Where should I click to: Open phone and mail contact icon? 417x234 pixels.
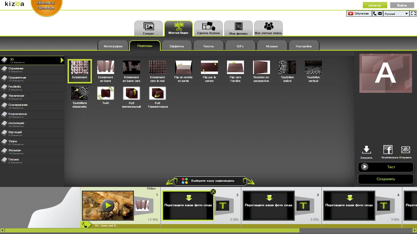tap(377, 14)
